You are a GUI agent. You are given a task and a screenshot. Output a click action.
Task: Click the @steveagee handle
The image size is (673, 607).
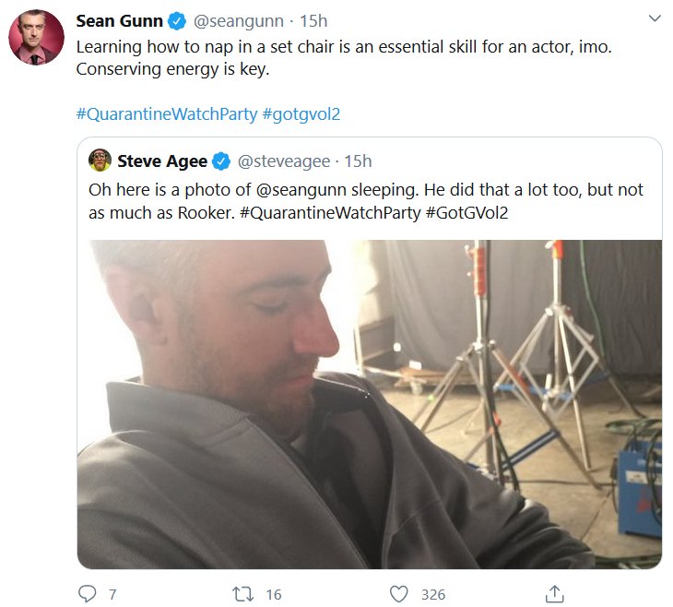[283, 161]
